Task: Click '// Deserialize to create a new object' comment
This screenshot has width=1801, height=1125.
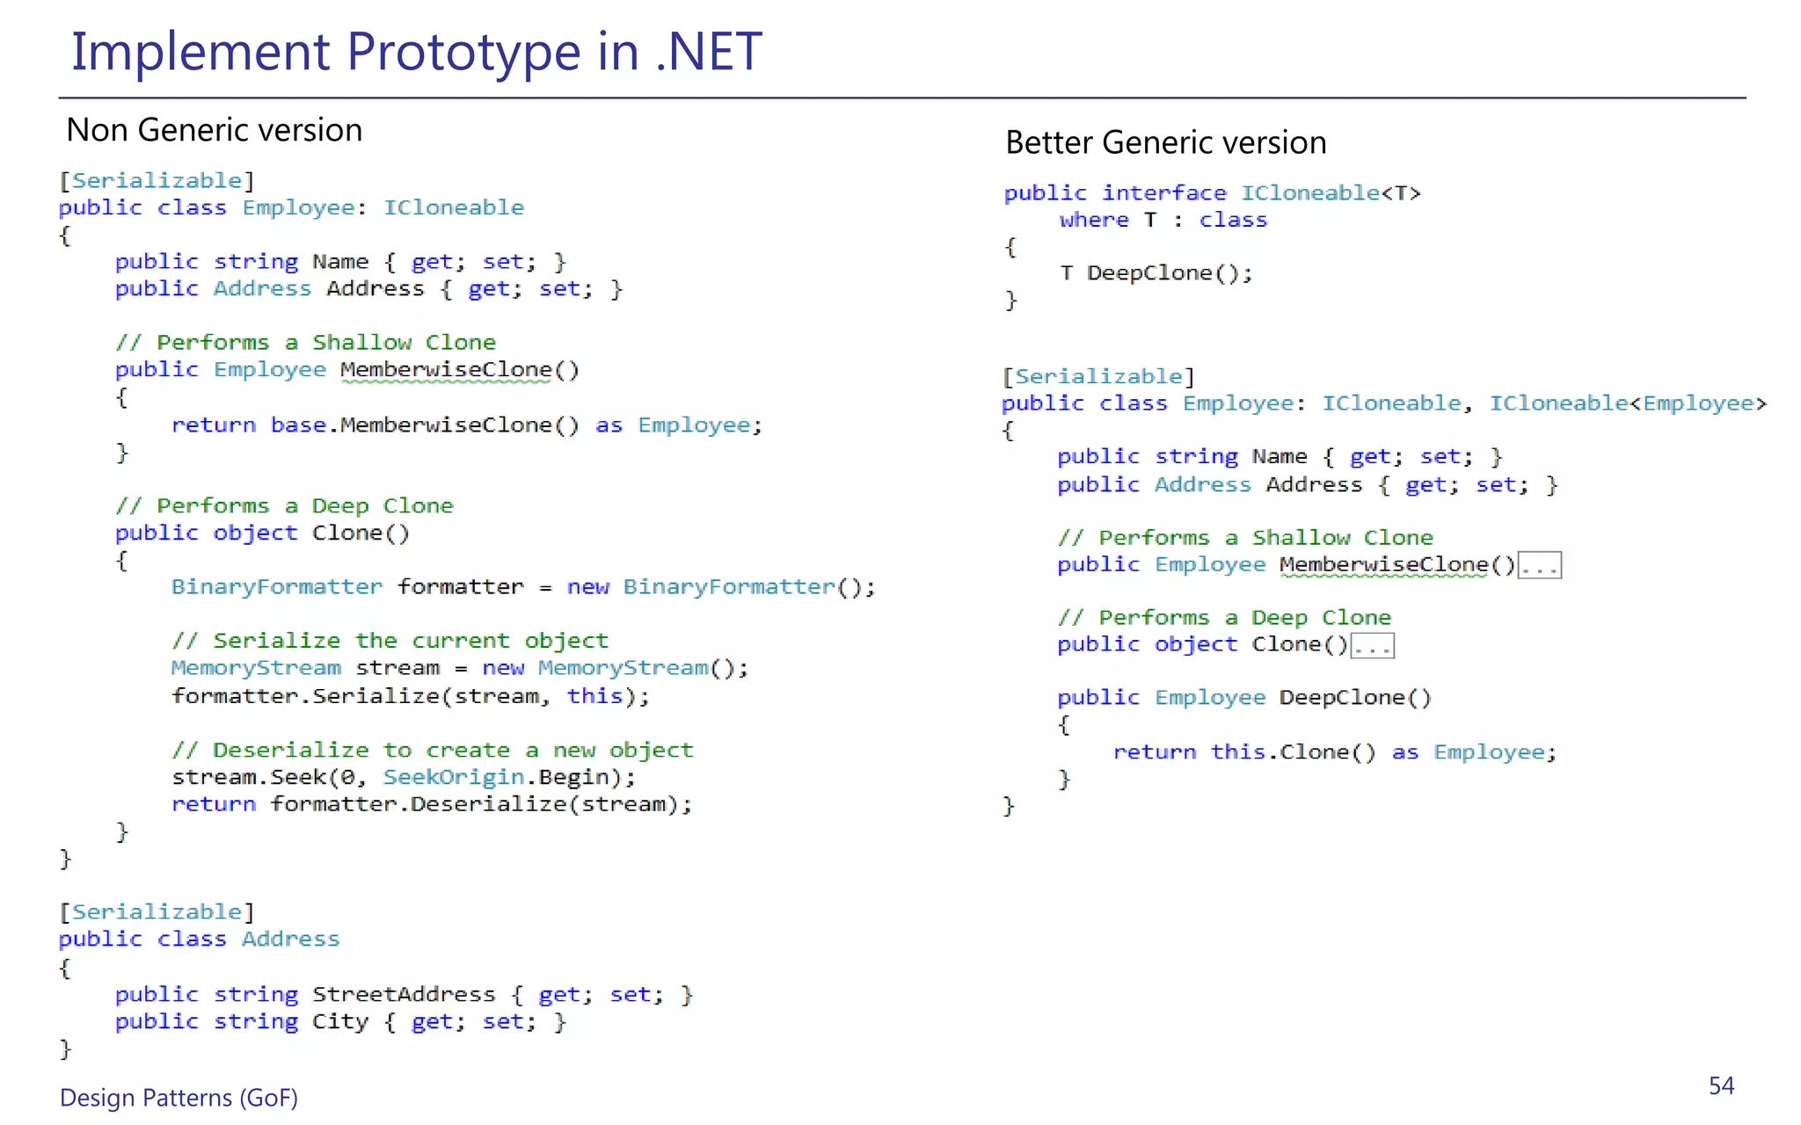Action: click(x=433, y=750)
